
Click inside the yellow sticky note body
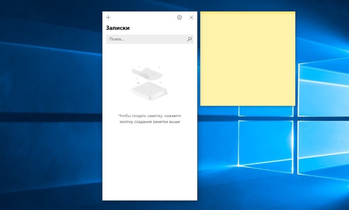click(247, 61)
